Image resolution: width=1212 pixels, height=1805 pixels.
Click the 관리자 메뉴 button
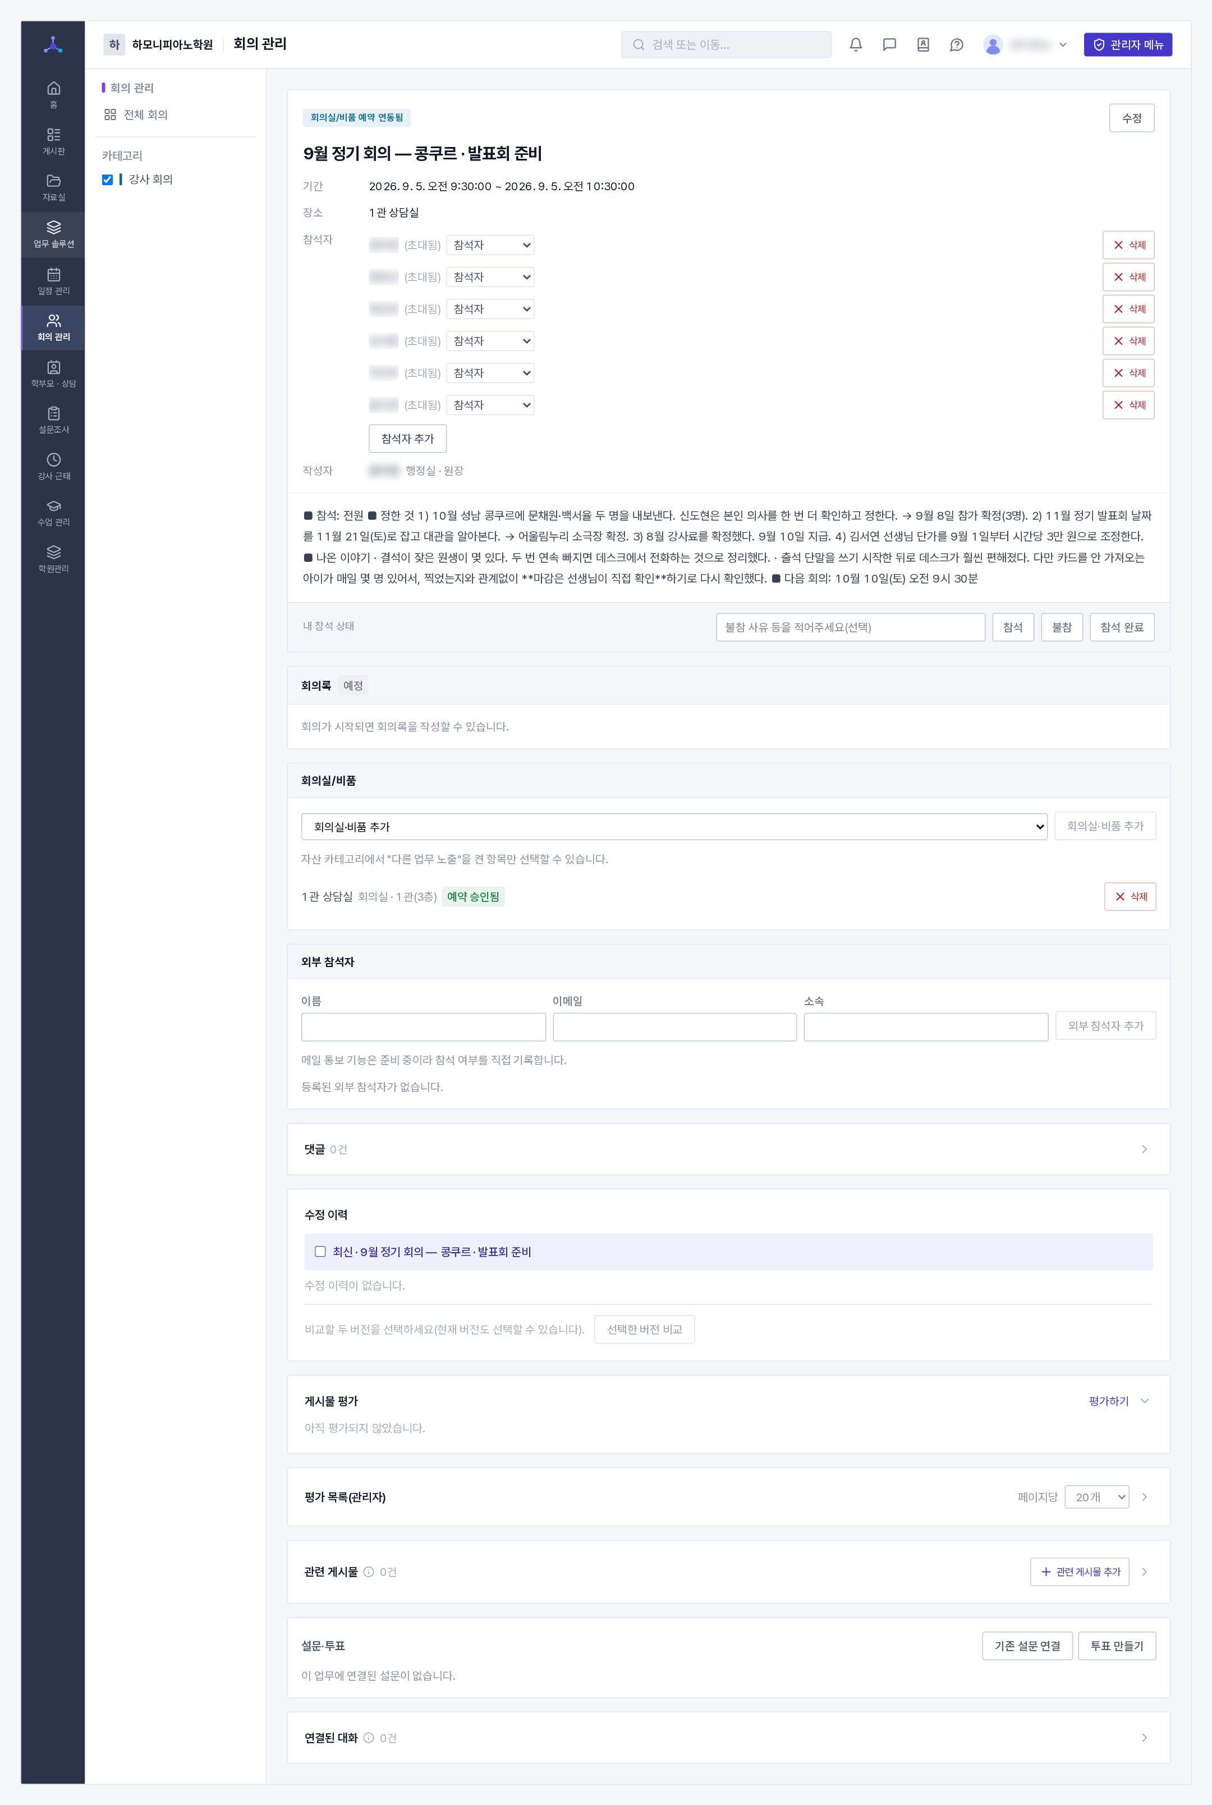pyautogui.click(x=1128, y=45)
